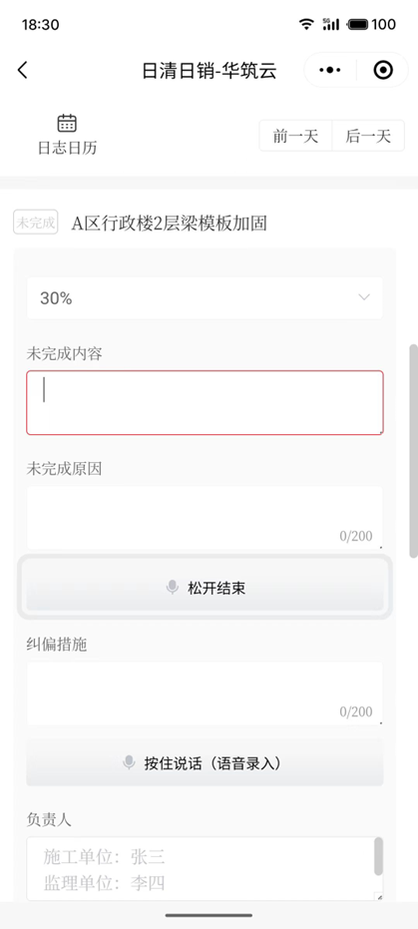Click the chevron arrow in 30% selector
This screenshot has width=418, height=929.
point(364,297)
